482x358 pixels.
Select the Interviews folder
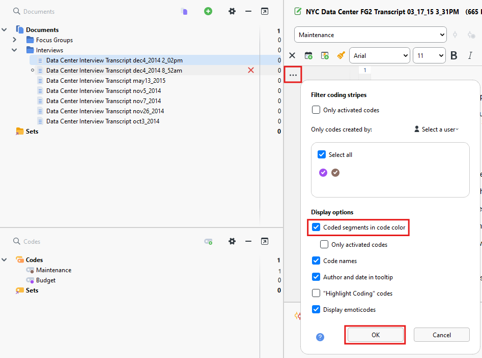click(x=49, y=50)
